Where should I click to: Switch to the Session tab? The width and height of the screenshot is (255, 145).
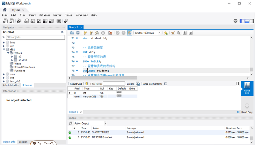point(23,142)
